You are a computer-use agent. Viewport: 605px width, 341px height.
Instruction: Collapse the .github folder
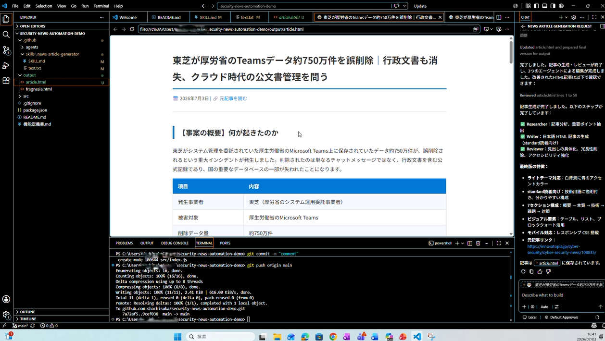(x=62, y=40)
